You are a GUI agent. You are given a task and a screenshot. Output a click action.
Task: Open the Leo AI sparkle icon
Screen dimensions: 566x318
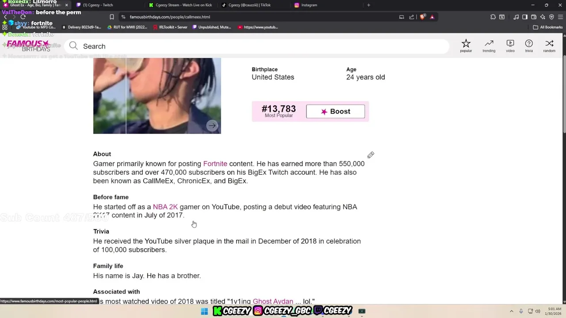[543, 17]
